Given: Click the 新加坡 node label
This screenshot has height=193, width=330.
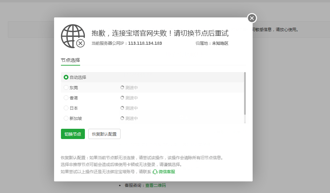Looking at the screenshot, I should [x=76, y=119].
